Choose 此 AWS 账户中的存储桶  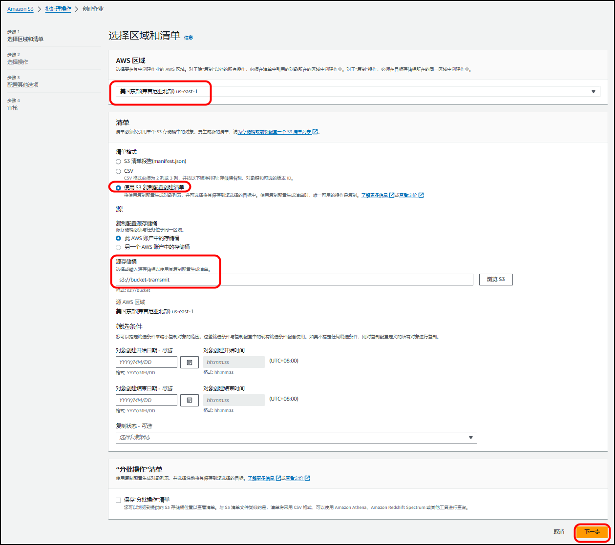[x=118, y=239]
